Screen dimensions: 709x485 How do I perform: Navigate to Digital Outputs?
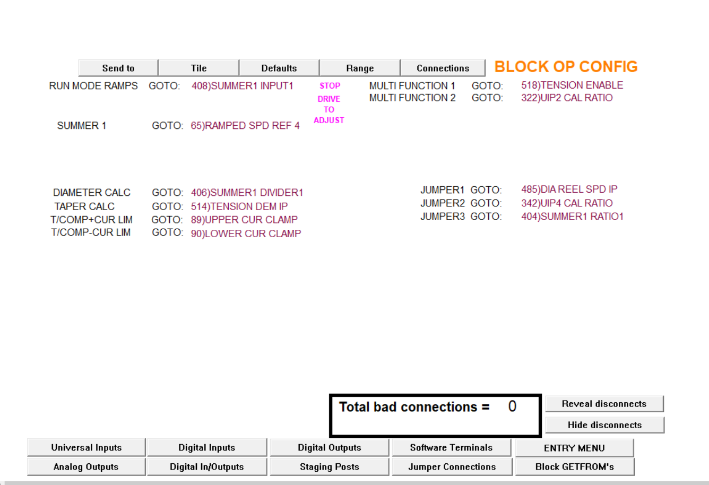(329, 447)
